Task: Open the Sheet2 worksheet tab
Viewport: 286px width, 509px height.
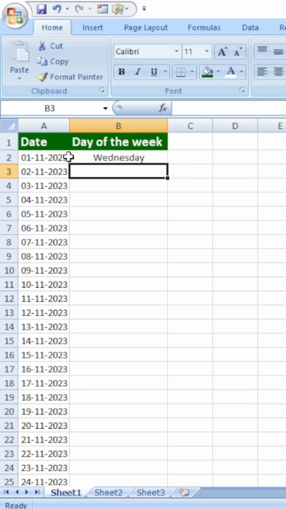Action: tap(108, 493)
